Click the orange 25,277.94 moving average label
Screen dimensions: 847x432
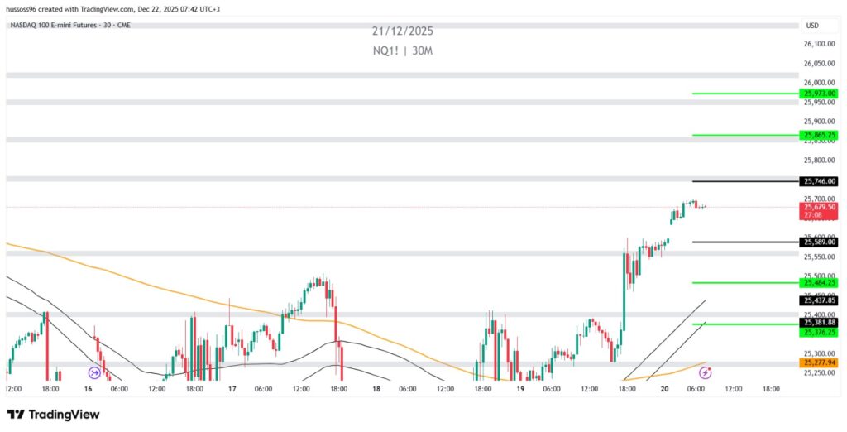click(819, 362)
